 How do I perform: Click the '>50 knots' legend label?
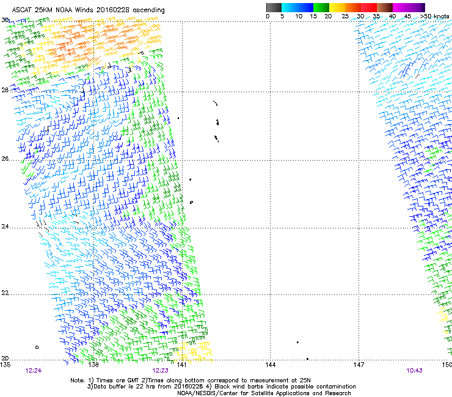click(x=434, y=16)
